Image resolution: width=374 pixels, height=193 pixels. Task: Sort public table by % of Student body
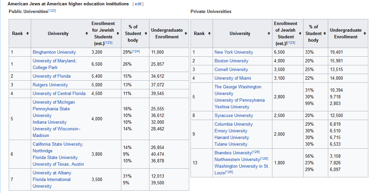146,34
